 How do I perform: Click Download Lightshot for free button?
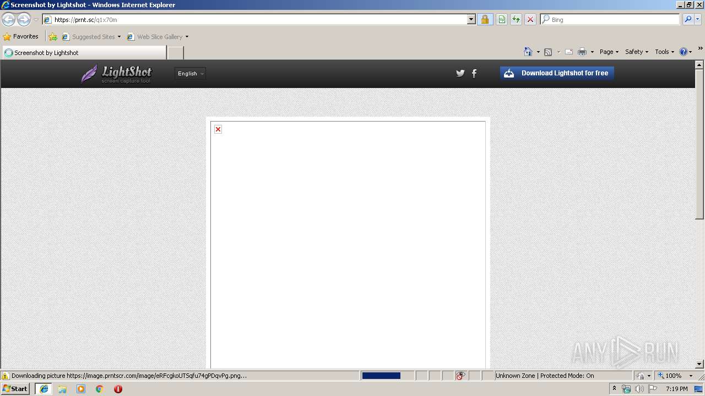(x=557, y=73)
